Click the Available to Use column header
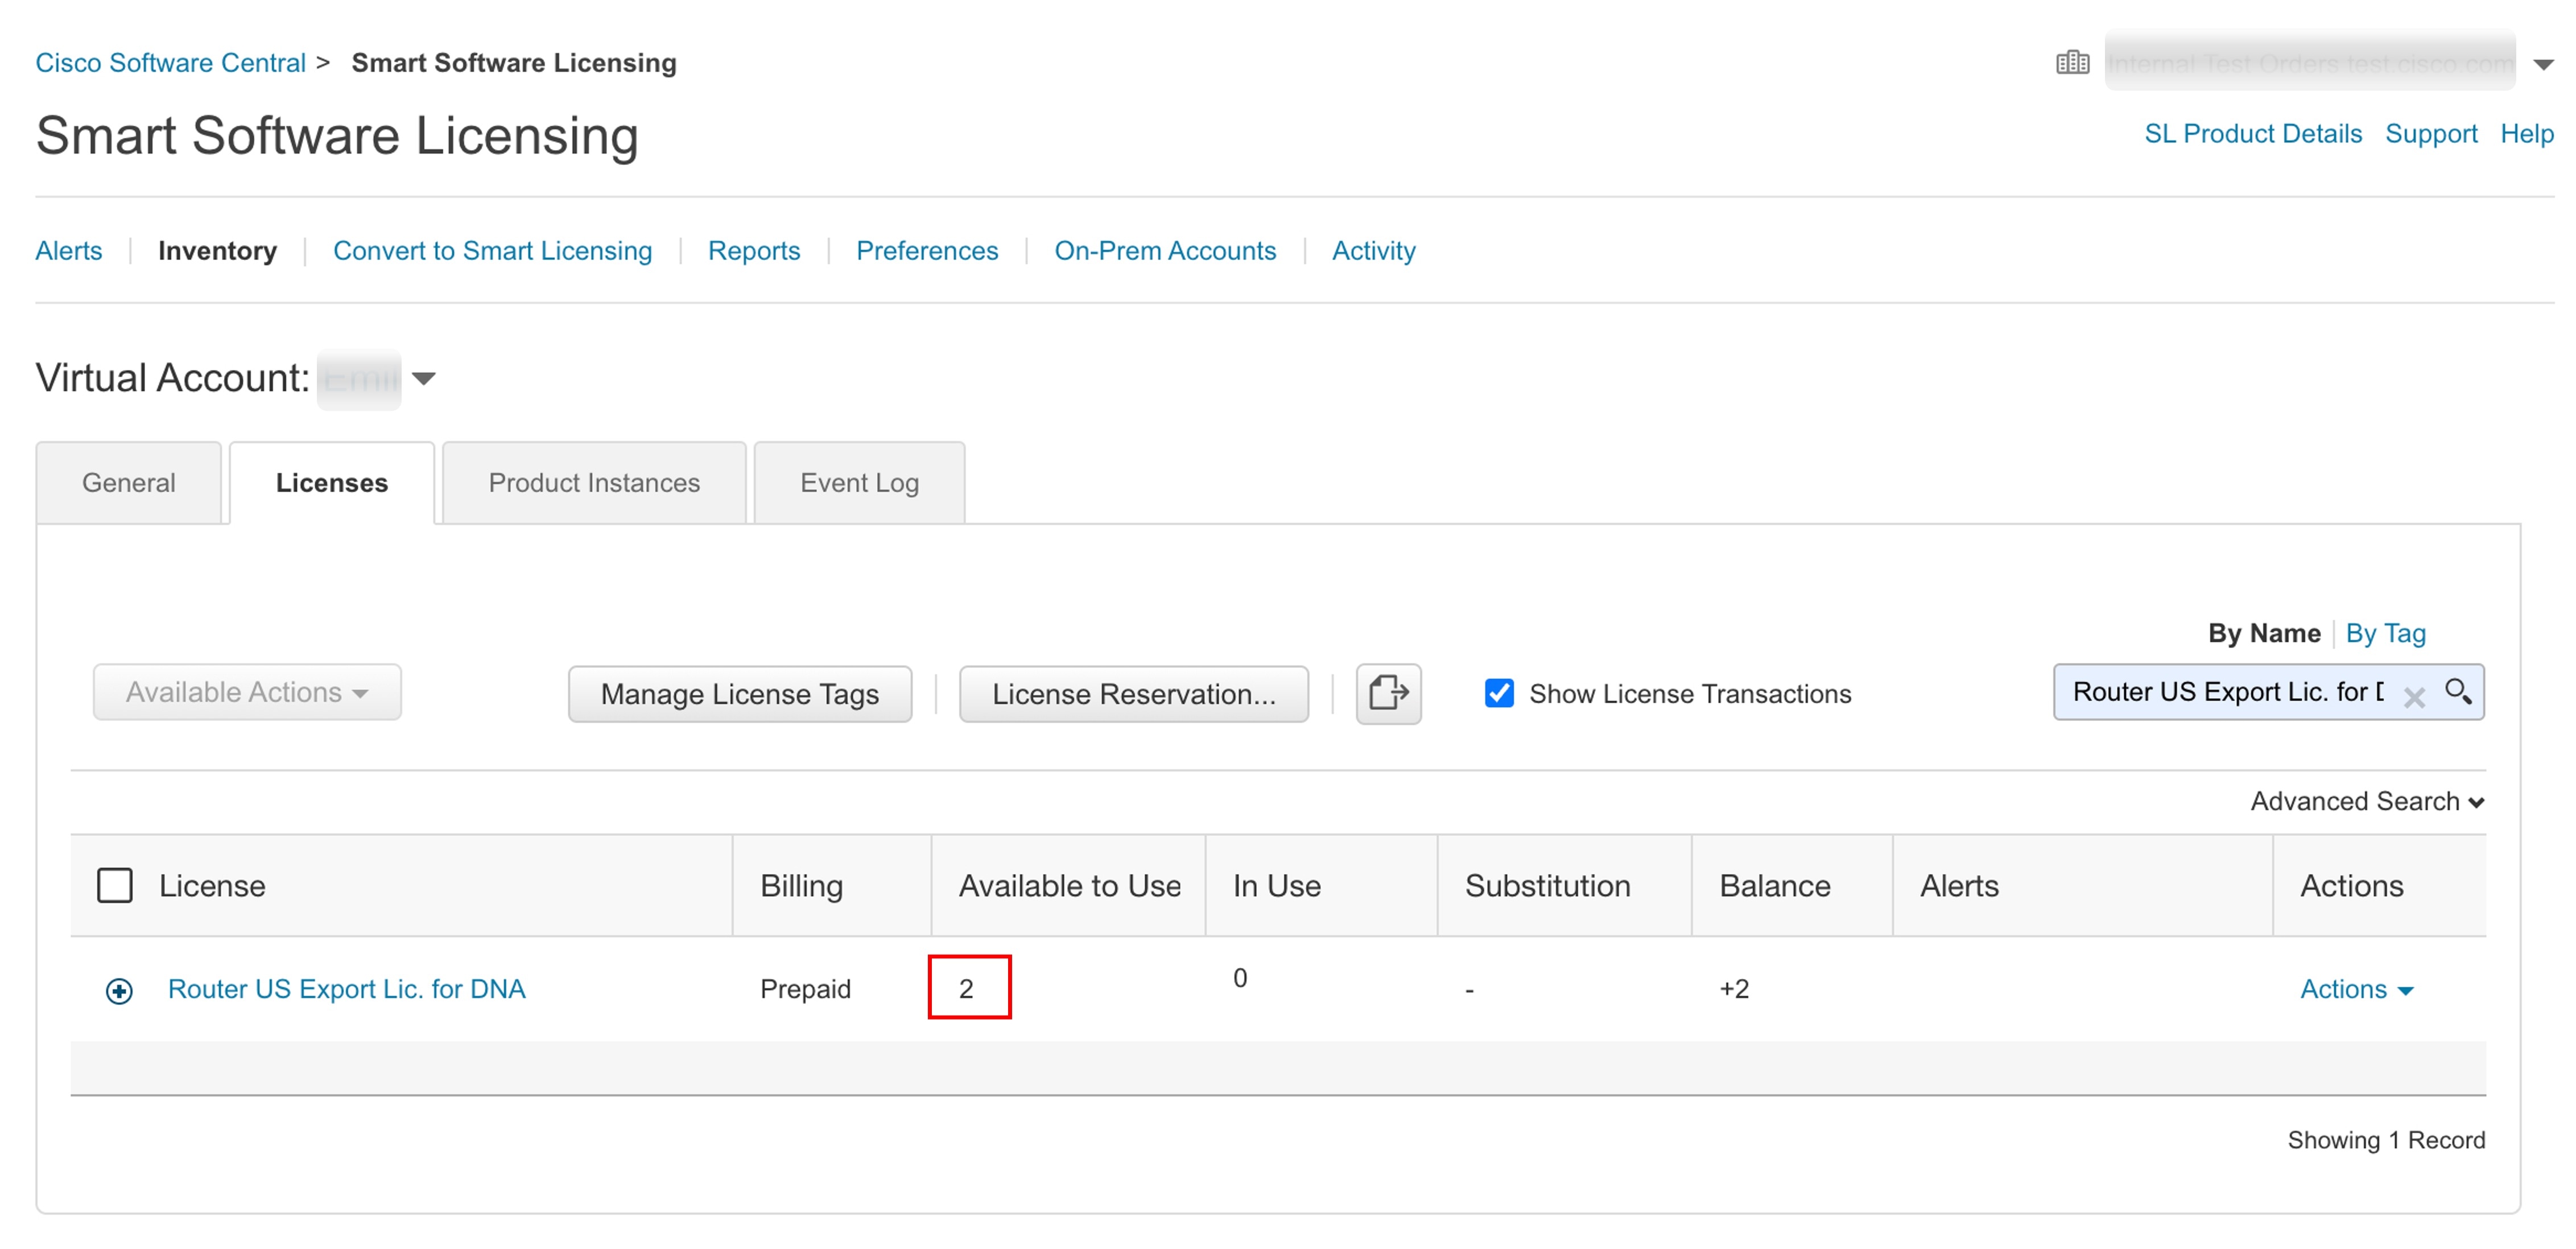2576x1249 pixels. (x=1069, y=885)
